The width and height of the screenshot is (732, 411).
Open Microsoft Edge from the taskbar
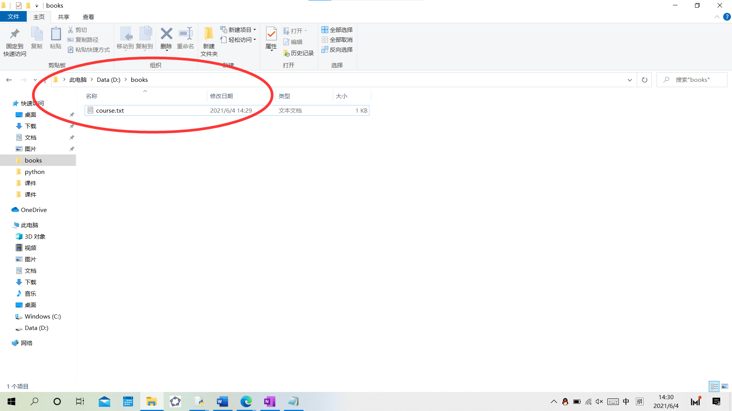[x=246, y=401]
